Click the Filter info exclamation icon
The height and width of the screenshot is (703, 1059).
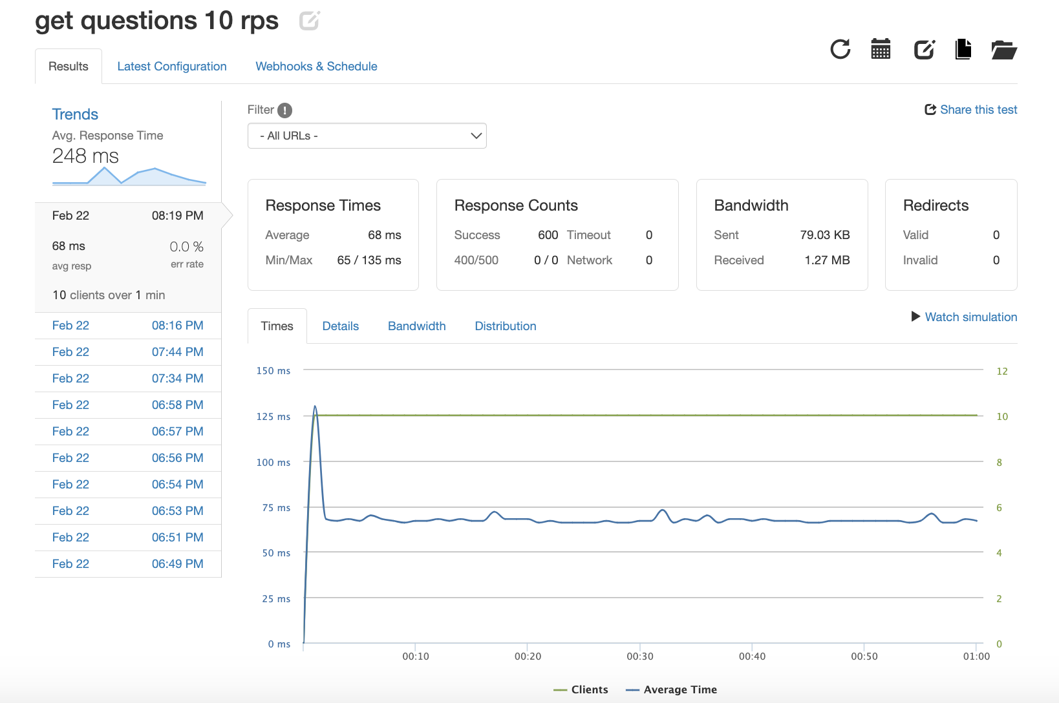[284, 110]
